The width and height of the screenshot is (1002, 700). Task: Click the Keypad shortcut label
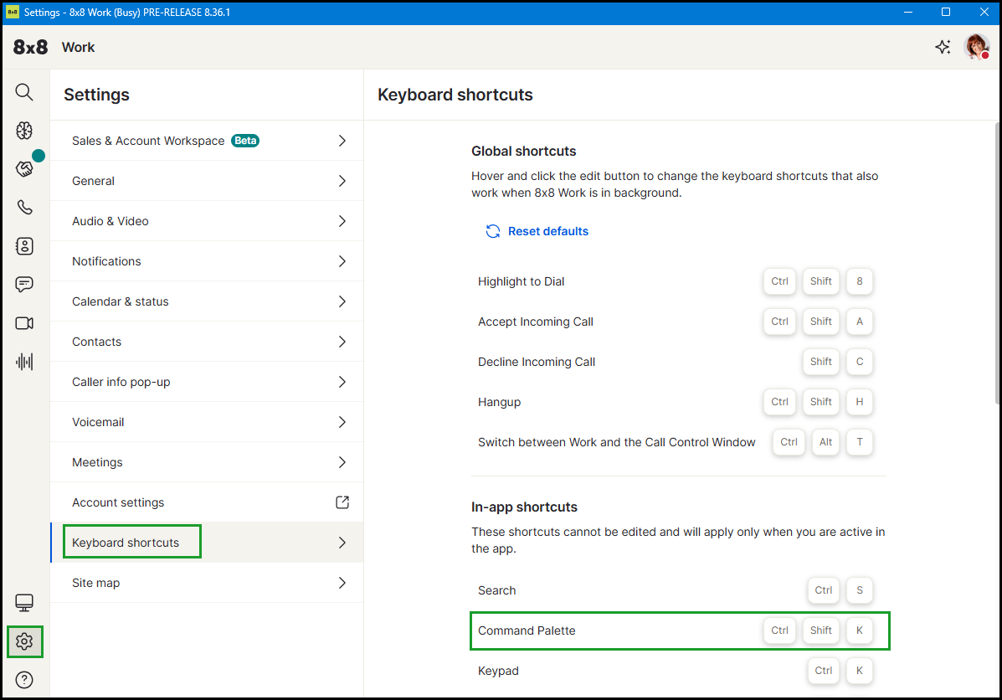coord(498,671)
